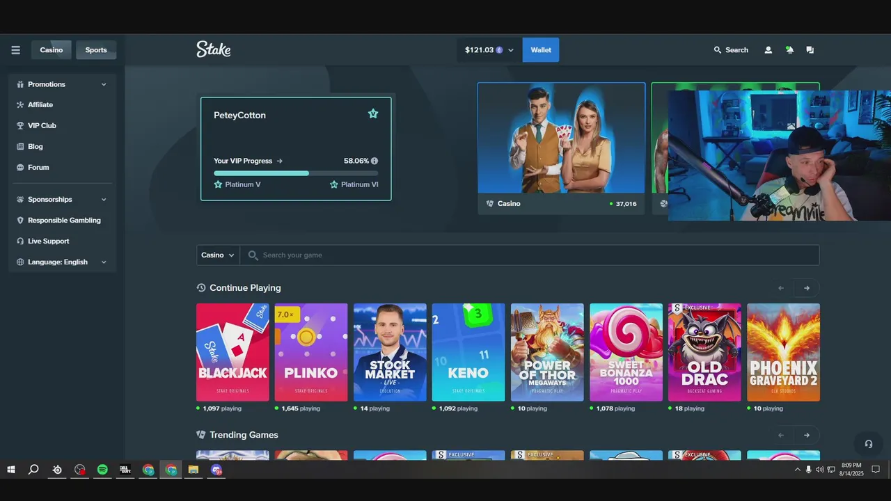This screenshot has height=501, width=891.
Task: Click the VIP progress bar
Action: [x=296, y=173]
